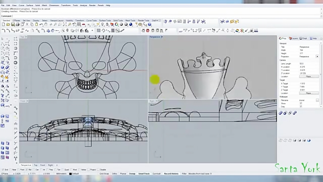Viewport: 323px width, 182px height.
Task: Click the Paste clipboard icon
Action: pos(37,24)
